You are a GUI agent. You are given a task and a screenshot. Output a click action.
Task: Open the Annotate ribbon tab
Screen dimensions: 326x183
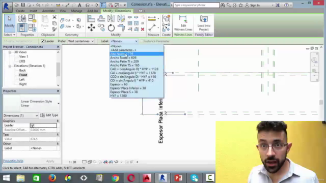point(48,11)
